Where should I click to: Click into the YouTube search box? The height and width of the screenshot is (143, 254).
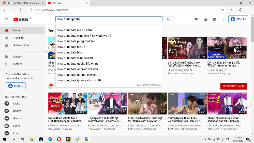tap(109, 19)
